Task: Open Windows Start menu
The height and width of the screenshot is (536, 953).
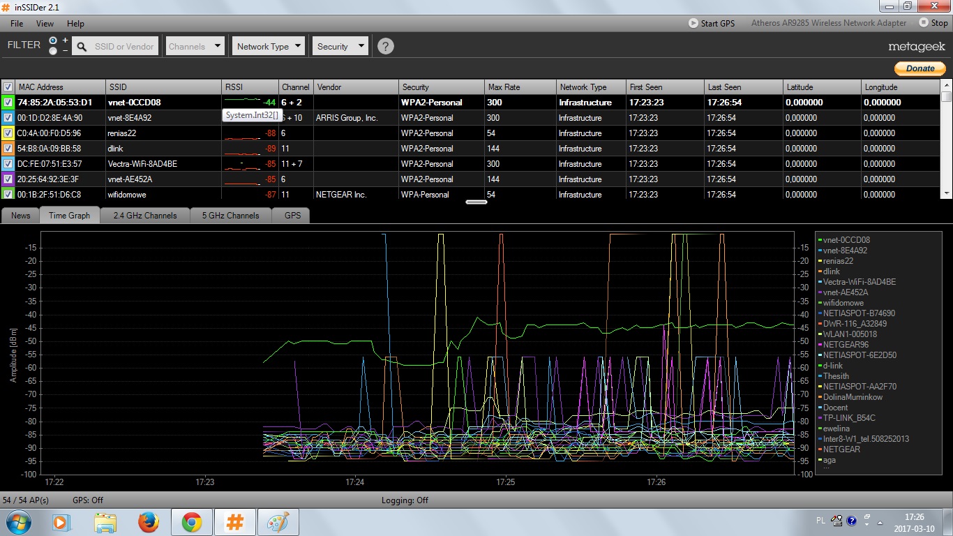Action: pos(17,522)
